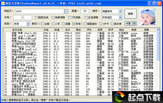Image resolution: width=163 pixels, height=103 pixels.
Task: Click seller playdvd in row 22
Action: [135, 90]
